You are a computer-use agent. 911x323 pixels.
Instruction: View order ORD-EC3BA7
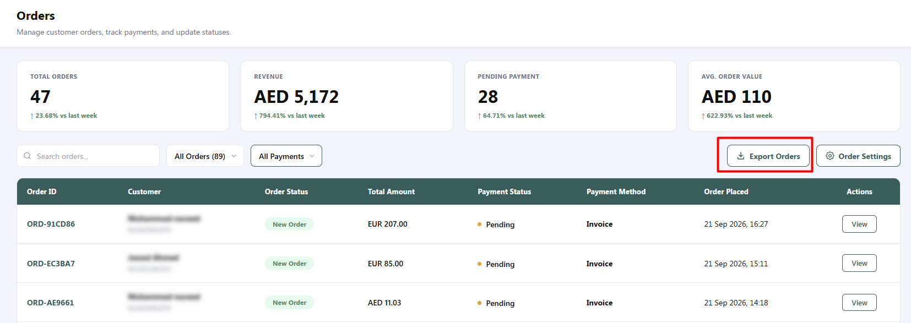[859, 264]
